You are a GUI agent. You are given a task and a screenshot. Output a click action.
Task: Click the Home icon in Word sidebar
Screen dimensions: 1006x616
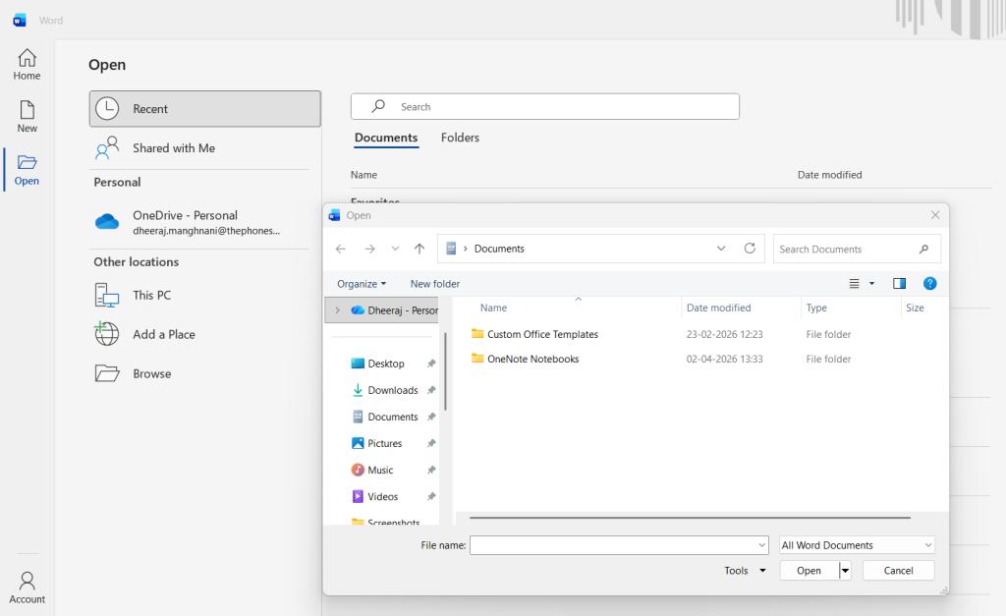pyautogui.click(x=27, y=58)
